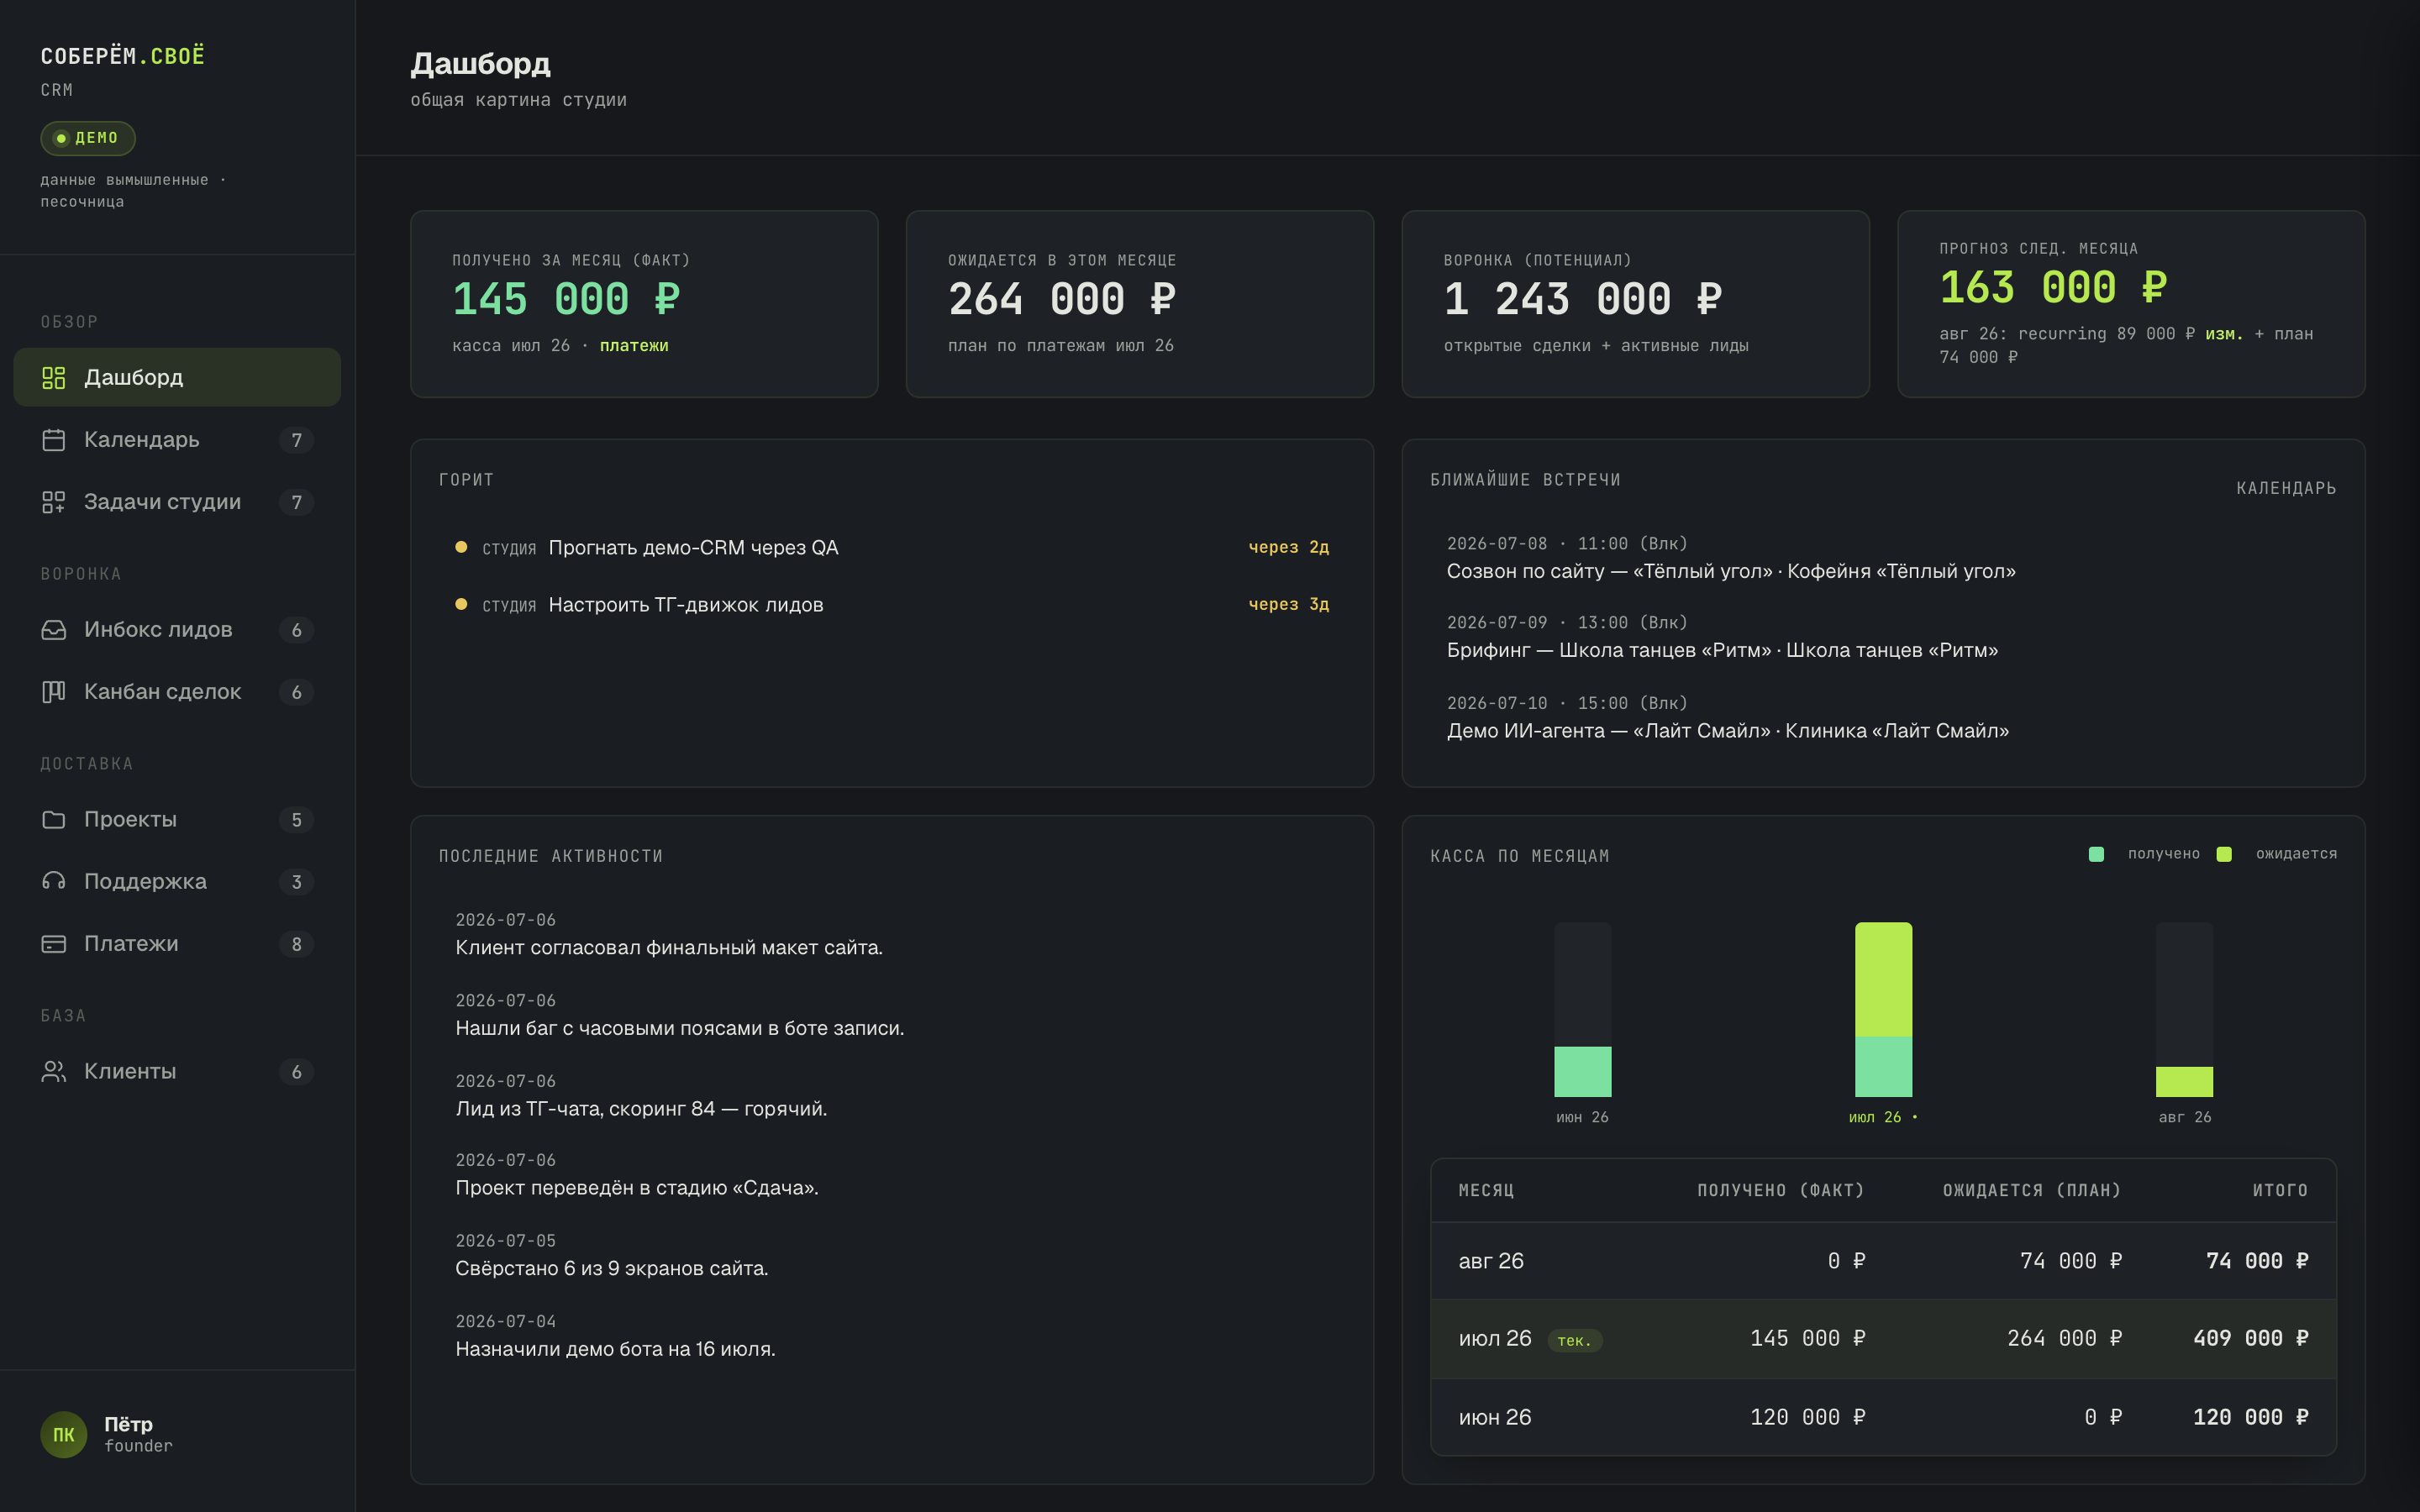Click the 145 000 ₽ received amount

(566, 299)
